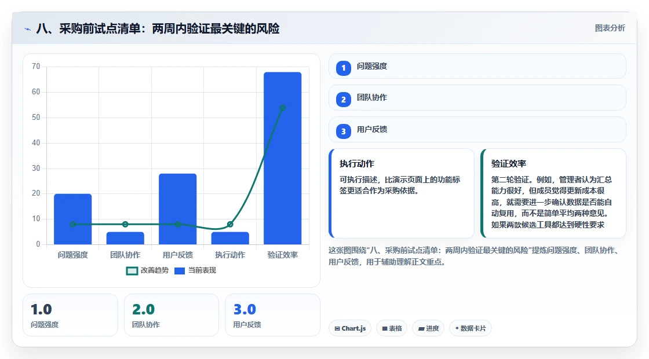Click the green 改善趋势 legend swatch

[x=132, y=271]
